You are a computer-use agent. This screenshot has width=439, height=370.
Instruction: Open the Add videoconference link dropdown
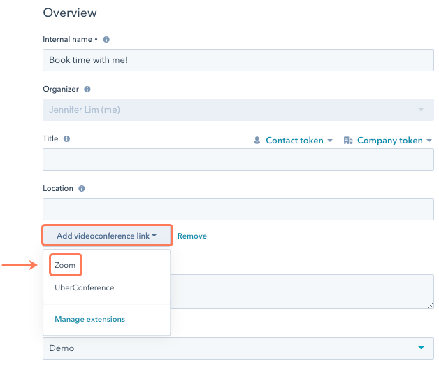pyautogui.click(x=107, y=236)
